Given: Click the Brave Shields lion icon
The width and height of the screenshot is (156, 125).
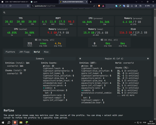Looking at the screenshot, I should 99,6.
